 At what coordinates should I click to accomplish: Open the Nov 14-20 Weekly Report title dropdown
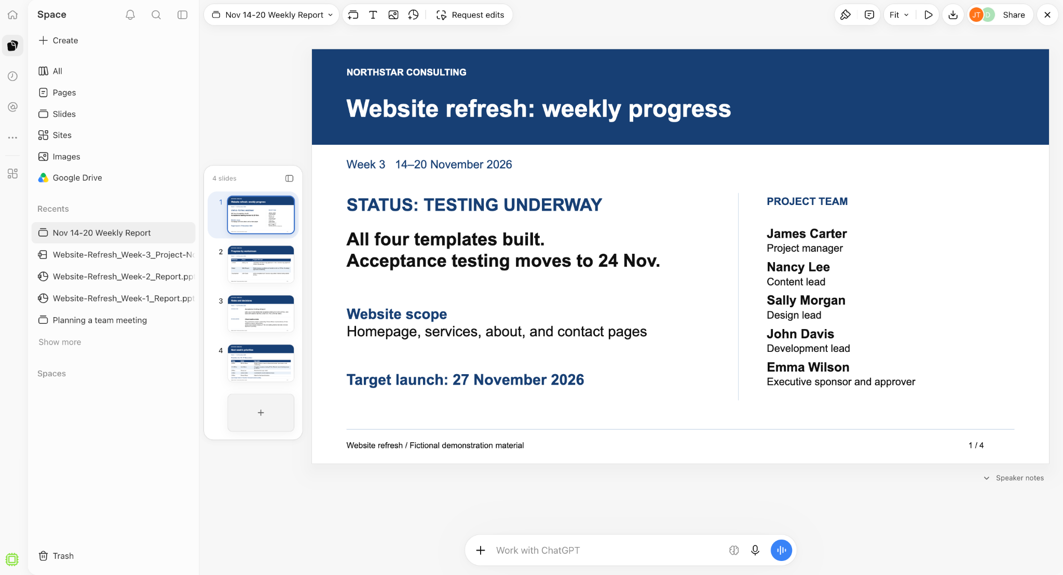pyautogui.click(x=272, y=15)
